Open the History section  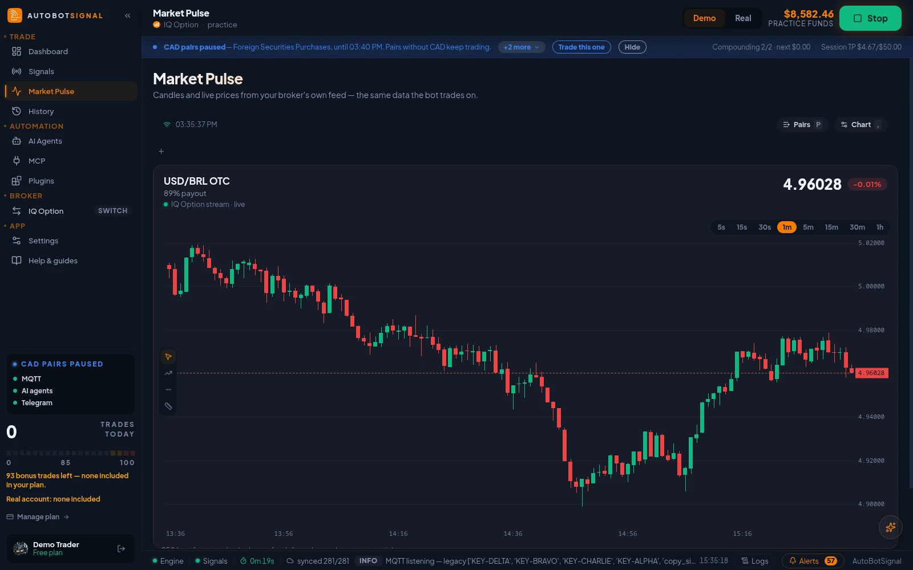71,111
